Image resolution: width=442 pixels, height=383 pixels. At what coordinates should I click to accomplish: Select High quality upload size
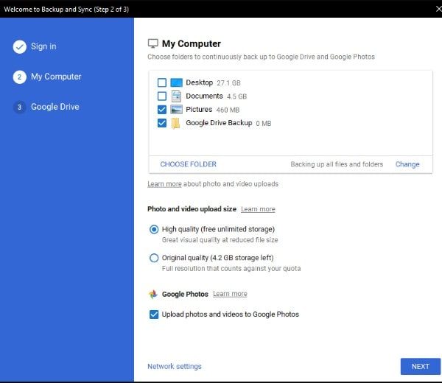point(154,229)
